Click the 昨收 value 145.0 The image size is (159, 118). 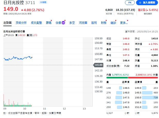pyautogui.click(x=155, y=39)
